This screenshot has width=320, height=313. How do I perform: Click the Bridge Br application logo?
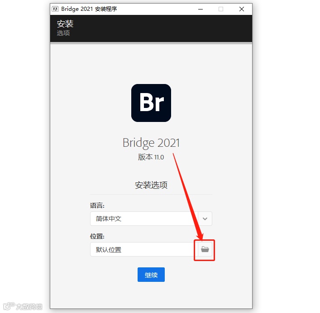pyautogui.click(x=151, y=103)
